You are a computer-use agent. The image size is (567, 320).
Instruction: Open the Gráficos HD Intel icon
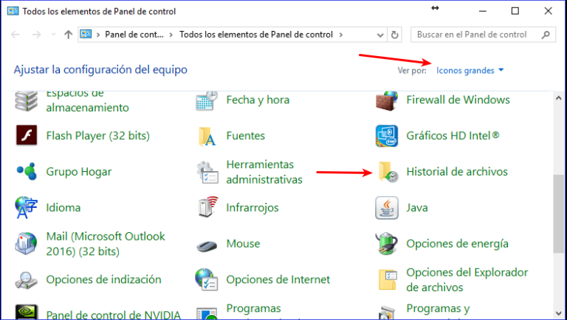point(387,136)
